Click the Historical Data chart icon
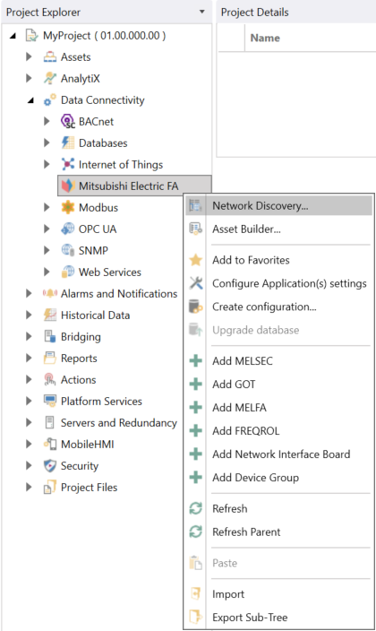This screenshot has width=376, height=631. [50, 315]
